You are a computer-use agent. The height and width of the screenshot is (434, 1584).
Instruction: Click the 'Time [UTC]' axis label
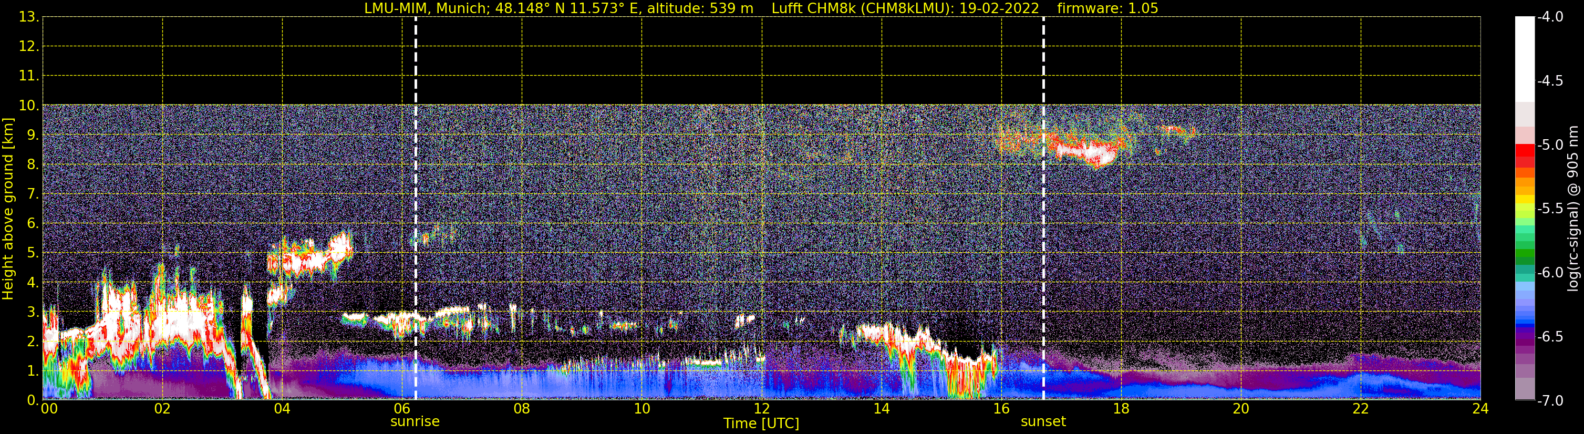pyautogui.click(x=761, y=423)
